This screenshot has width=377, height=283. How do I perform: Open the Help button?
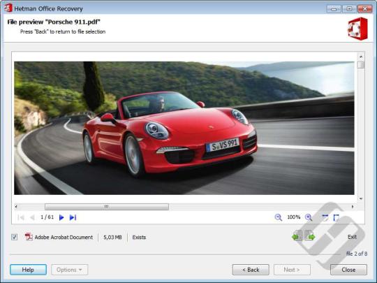[x=28, y=270]
